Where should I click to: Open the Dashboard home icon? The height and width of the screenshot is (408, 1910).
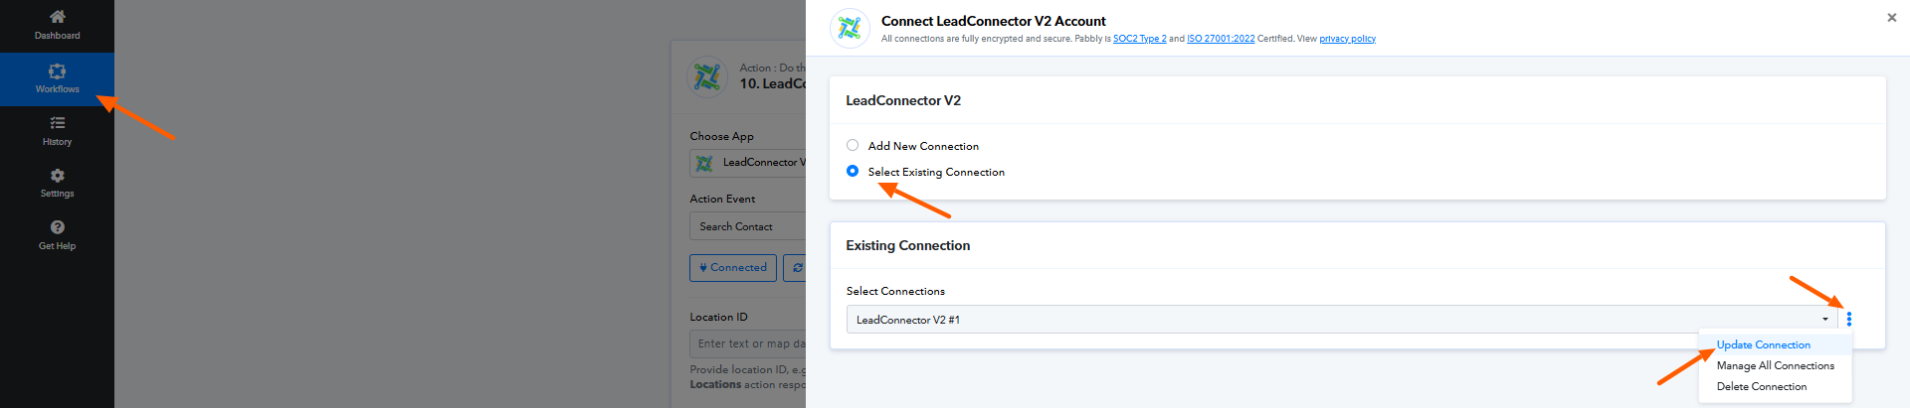[58, 16]
